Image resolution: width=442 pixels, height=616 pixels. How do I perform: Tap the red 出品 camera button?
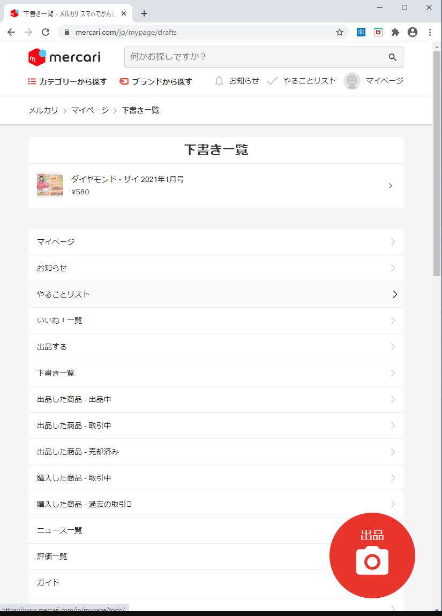click(x=372, y=555)
